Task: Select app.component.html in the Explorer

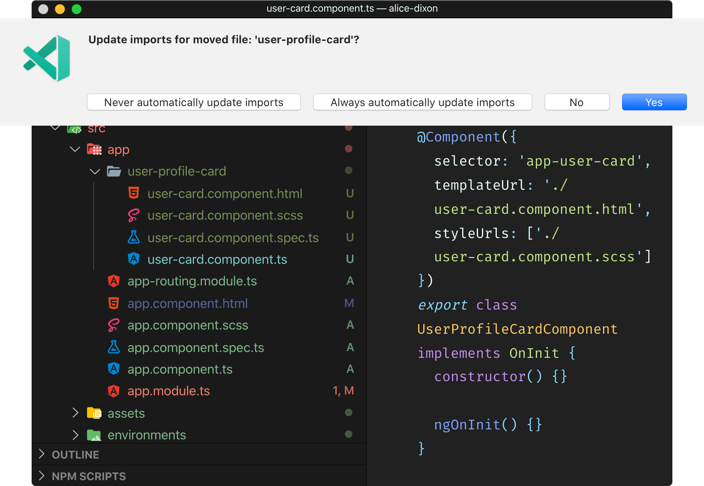Action: pos(188,303)
